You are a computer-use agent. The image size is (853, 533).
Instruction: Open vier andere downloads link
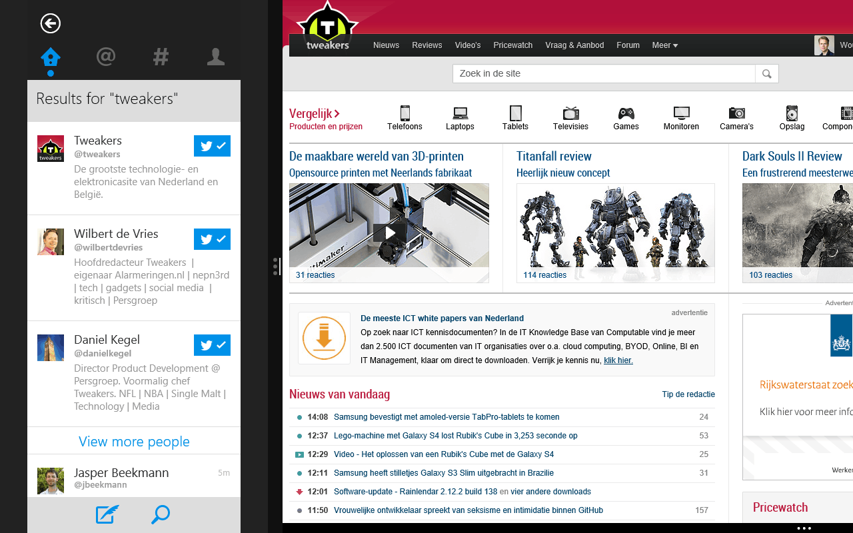pyautogui.click(x=550, y=492)
